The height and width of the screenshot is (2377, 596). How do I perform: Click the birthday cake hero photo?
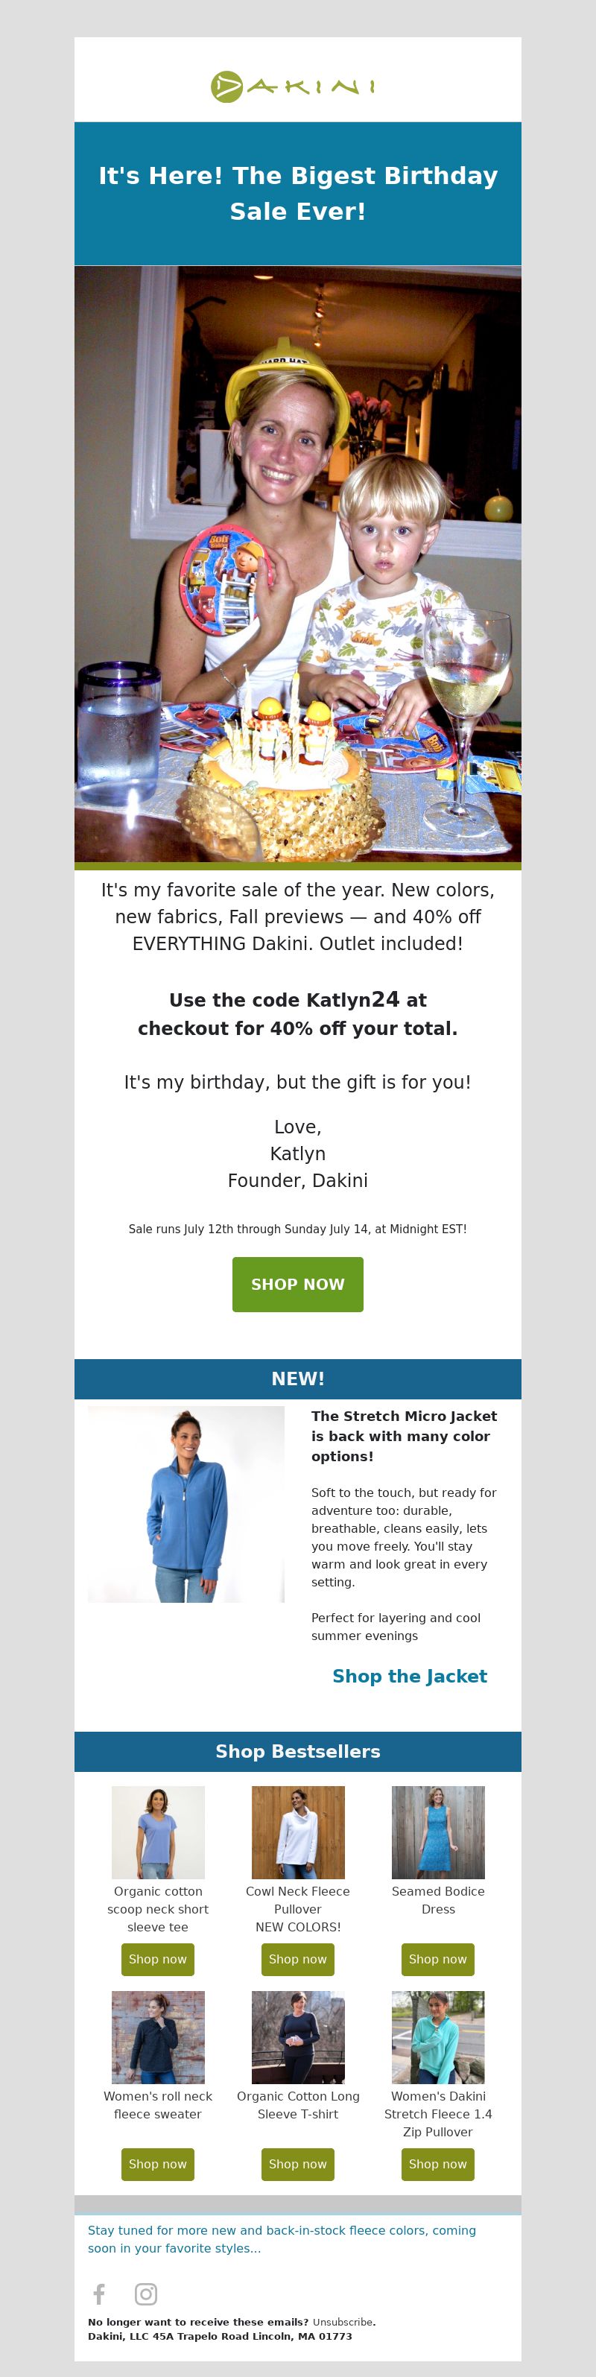pyautogui.click(x=298, y=564)
